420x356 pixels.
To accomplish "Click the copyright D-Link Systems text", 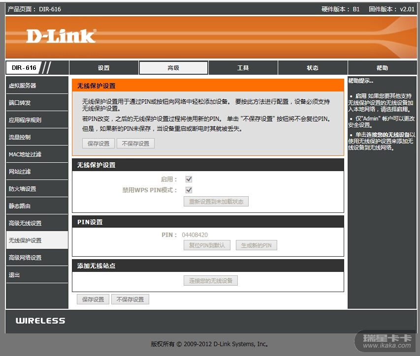I will pos(209,344).
